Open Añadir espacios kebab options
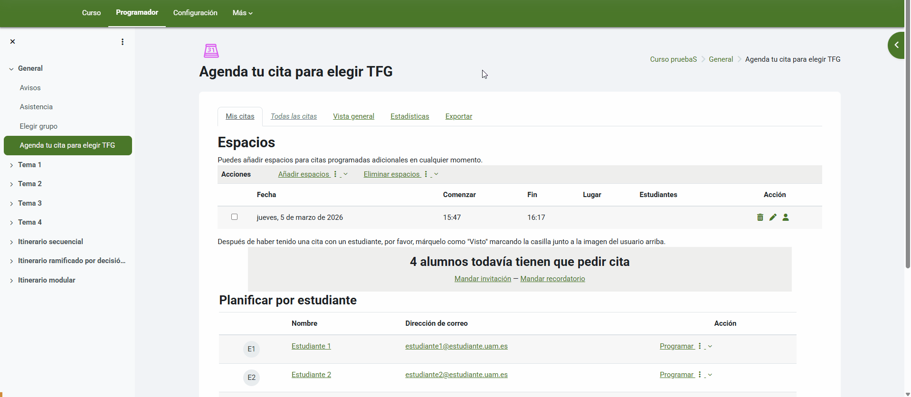Viewport: 911px width, 397px height. point(335,174)
